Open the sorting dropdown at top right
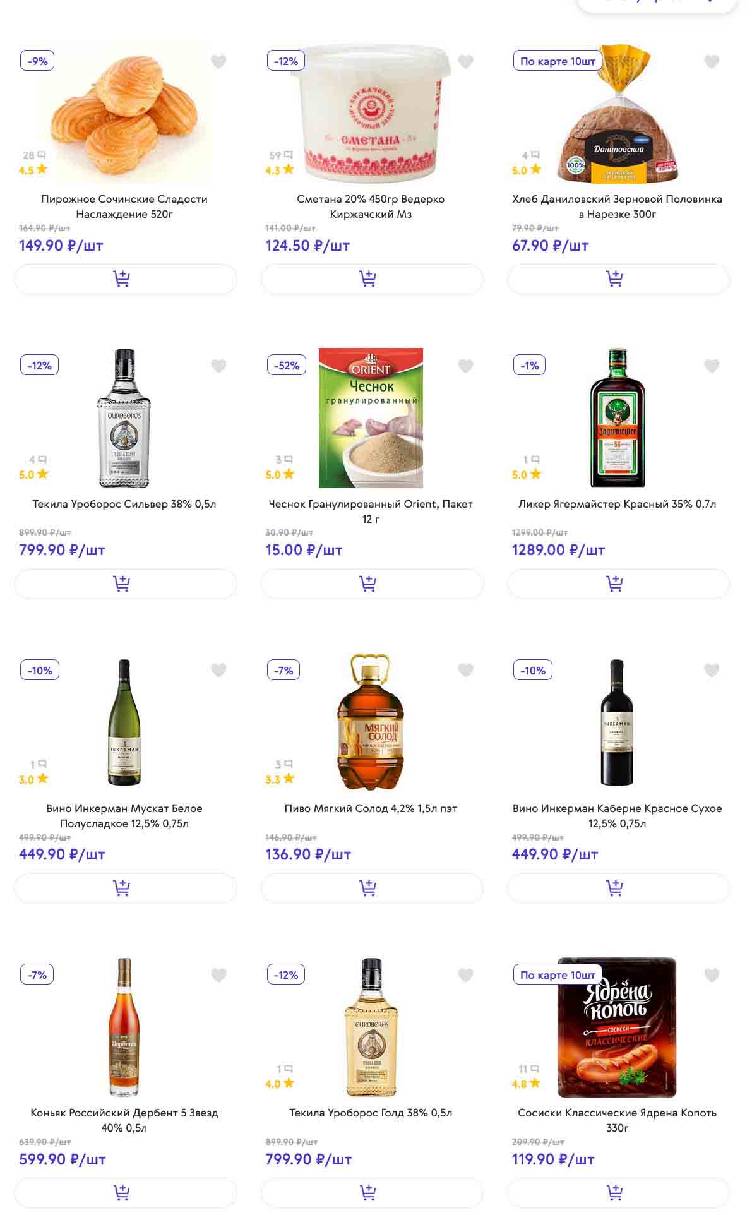Screen dimensions: 752x1215 (657, 3)
